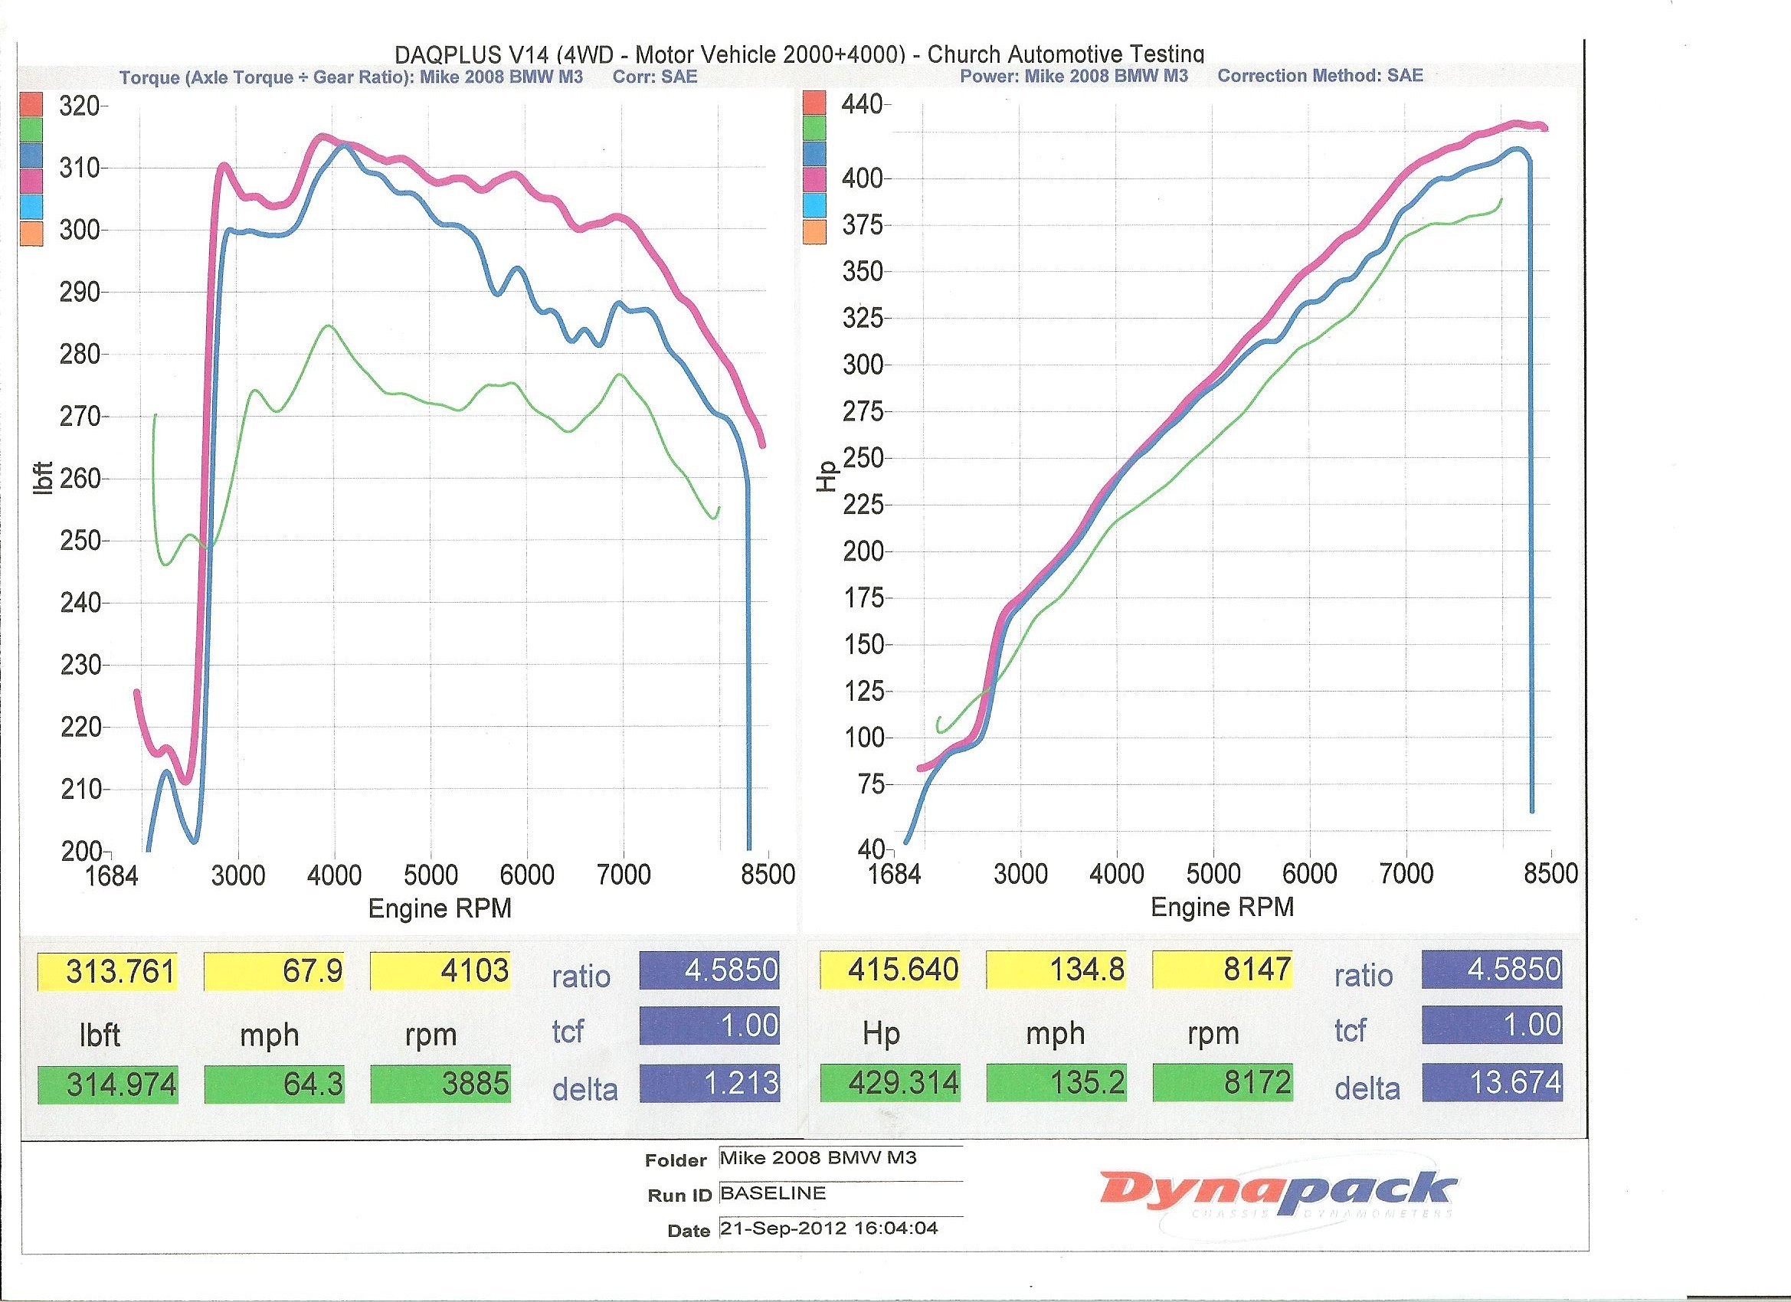Select the 8147 rpm yellow cell
This screenshot has height=1302, width=1791.
tap(1223, 970)
